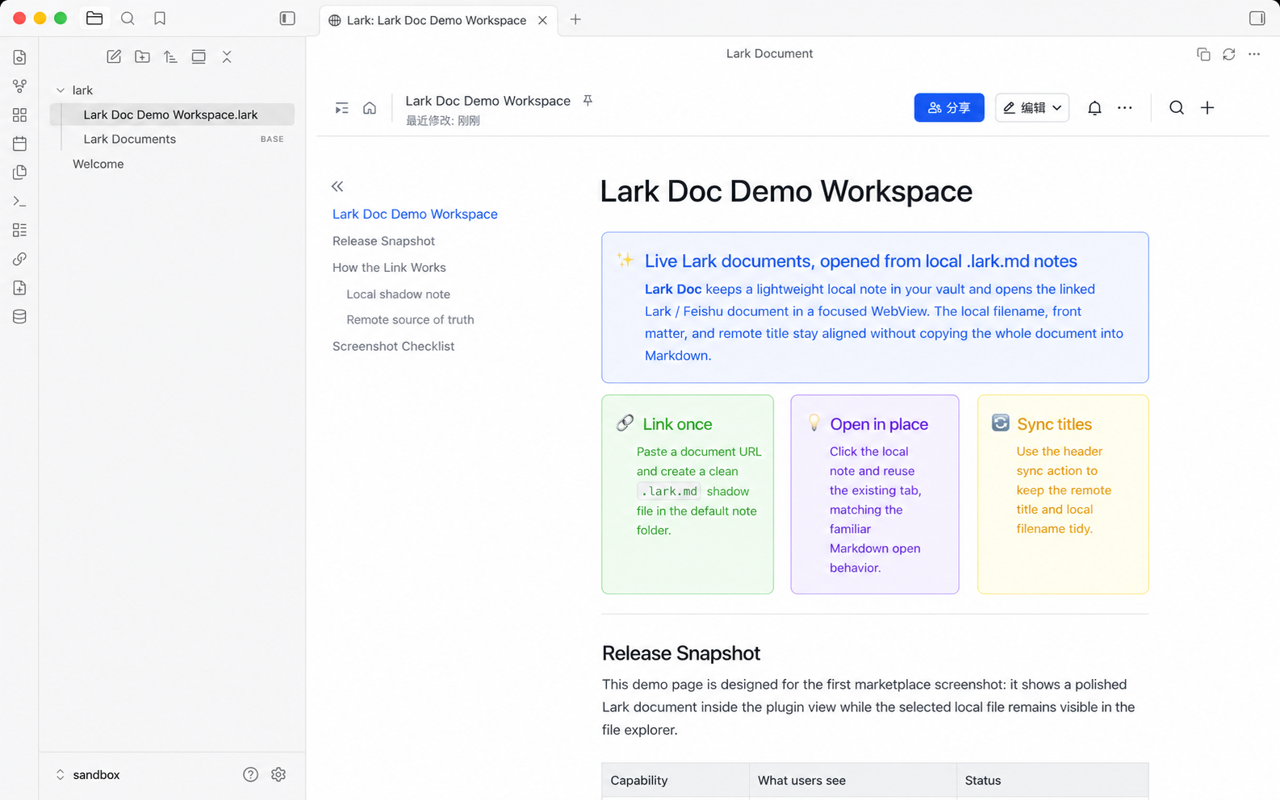
Task: Jump to Lark Doc Demo Workspace outline link
Action: [x=415, y=214]
